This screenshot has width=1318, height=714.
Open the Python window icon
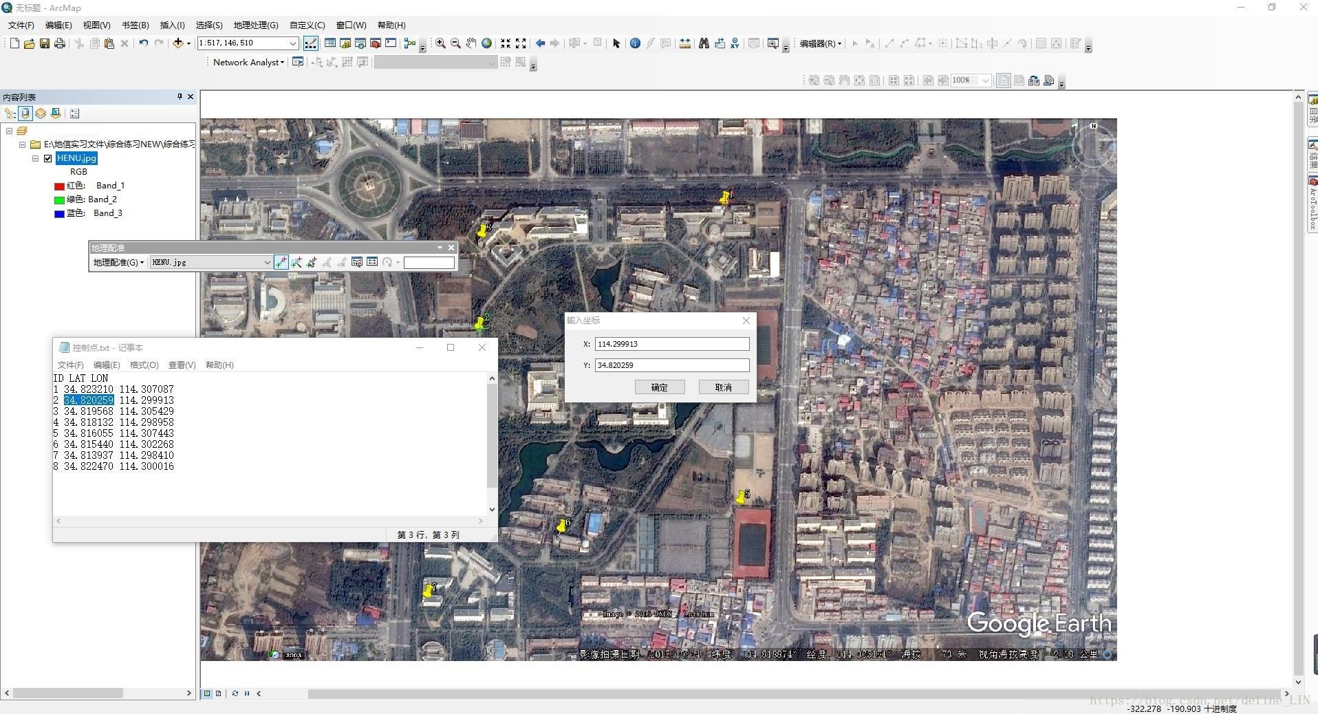[391, 43]
